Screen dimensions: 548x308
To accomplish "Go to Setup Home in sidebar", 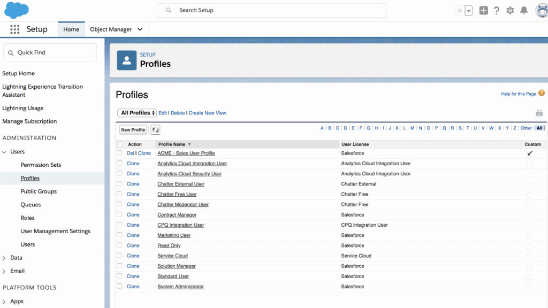I will pyautogui.click(x=19, y=73).
